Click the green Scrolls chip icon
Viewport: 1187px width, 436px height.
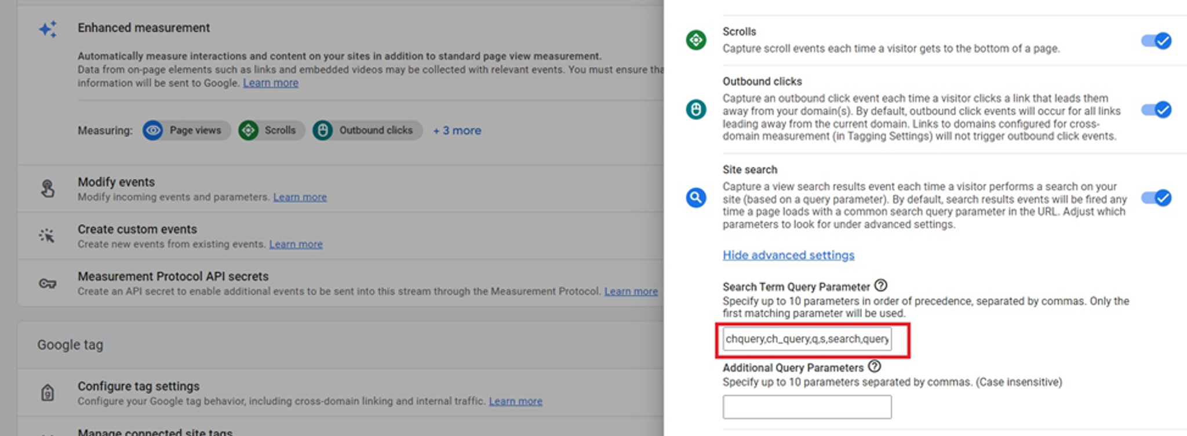pos(249,130)
